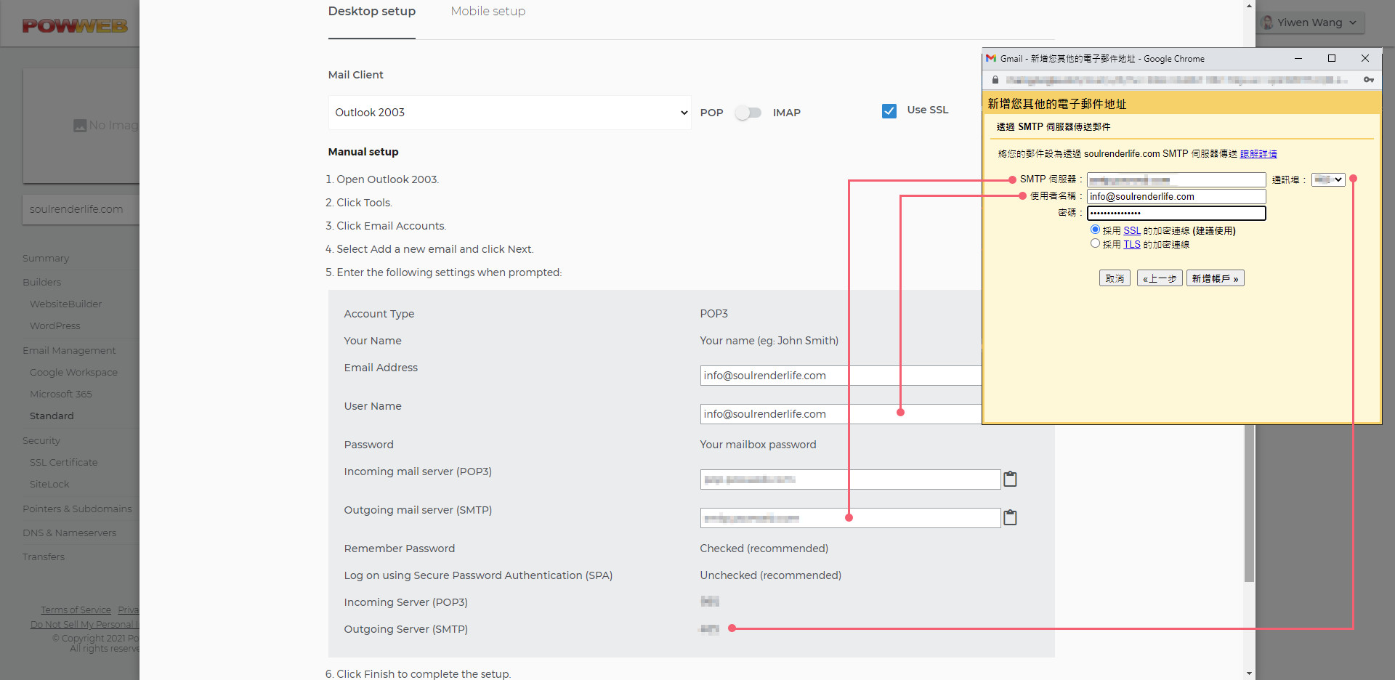1395x680 pixels.
Task: Click the scrollbar up arrow
Action: 1250,6
